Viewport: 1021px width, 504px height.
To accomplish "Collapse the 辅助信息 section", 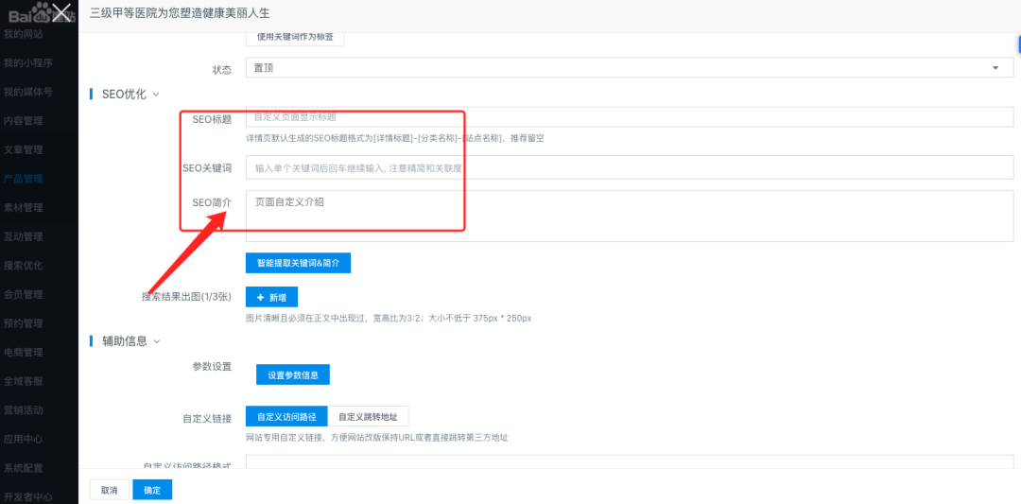I will pyautogui.click(x=157, y=341).
